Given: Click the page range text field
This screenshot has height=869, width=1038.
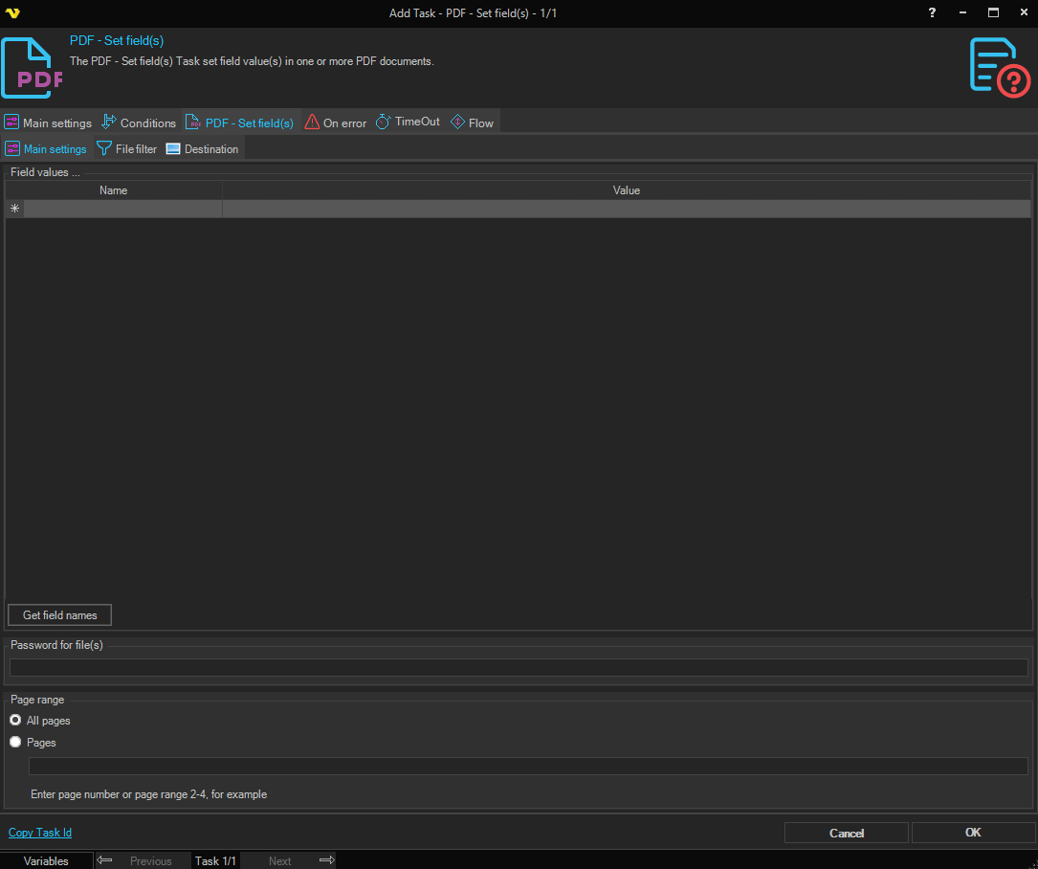Looking at the screenshot, I should click(528, 766).
